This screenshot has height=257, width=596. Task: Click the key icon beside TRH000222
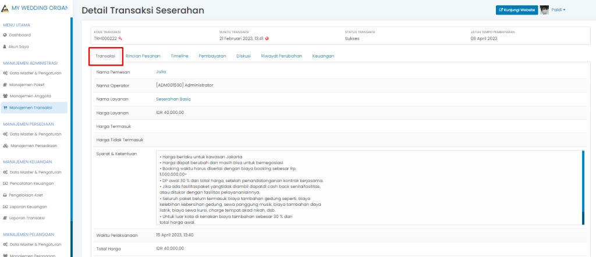[120, 38]
